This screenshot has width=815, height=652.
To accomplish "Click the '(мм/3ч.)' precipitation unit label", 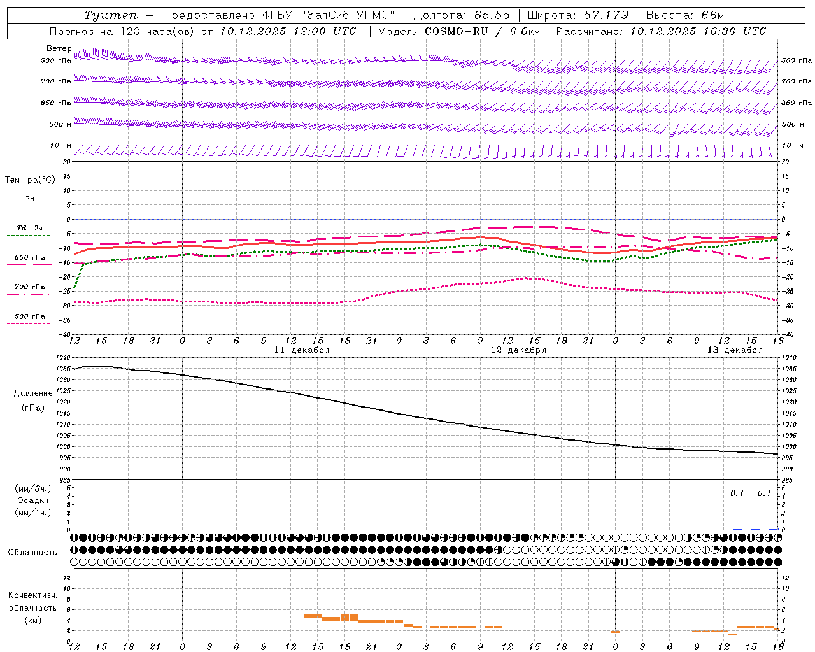I will tap(33, 488).
